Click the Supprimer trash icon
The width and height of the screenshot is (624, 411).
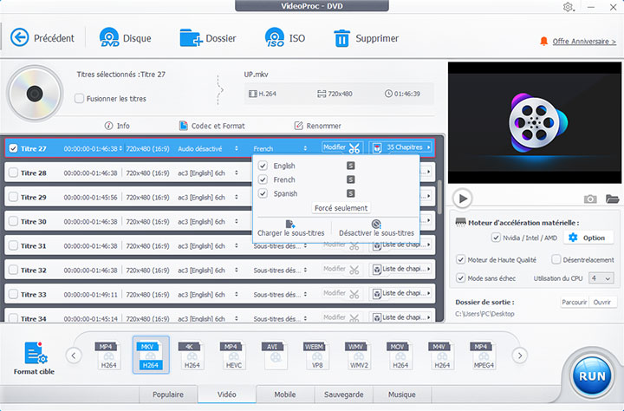click(x=341, y=38)
